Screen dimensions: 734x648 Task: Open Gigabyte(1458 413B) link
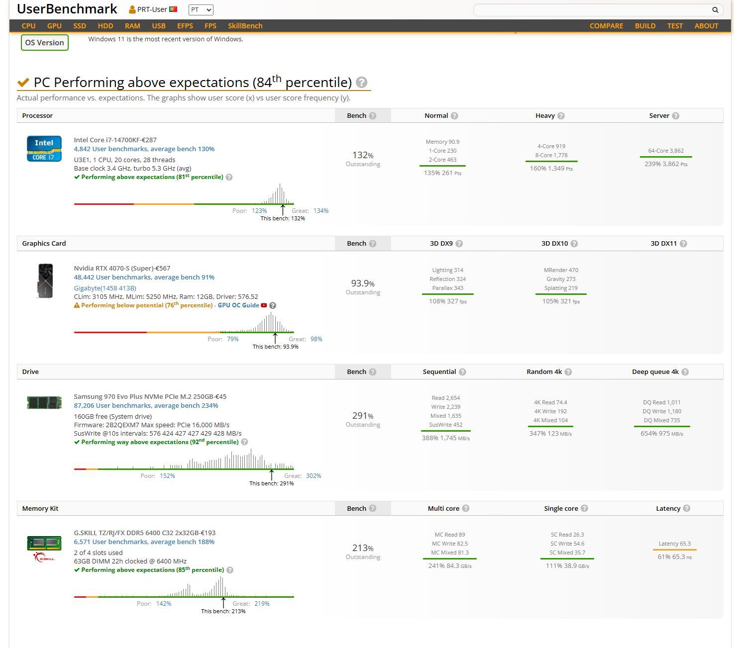click(105, 288)
